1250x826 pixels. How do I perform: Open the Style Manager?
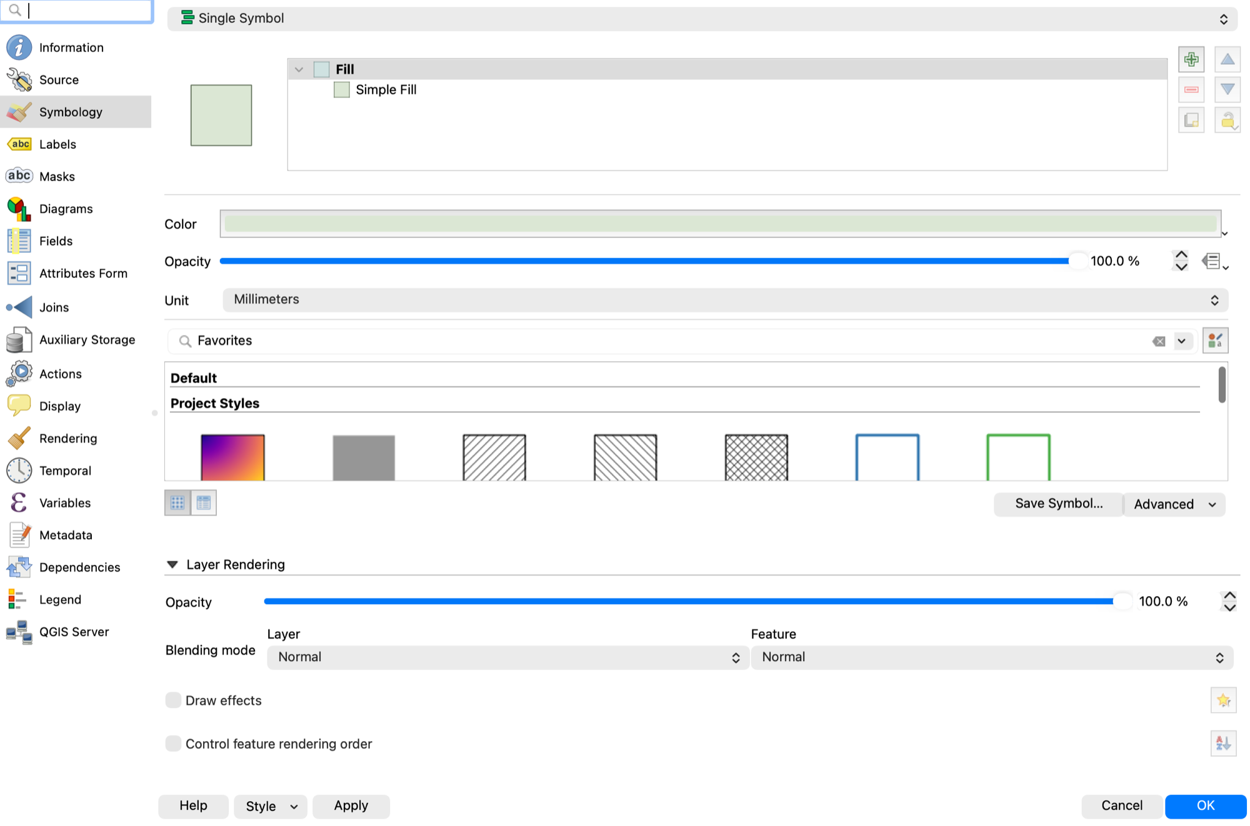[x=1216, y=341]
